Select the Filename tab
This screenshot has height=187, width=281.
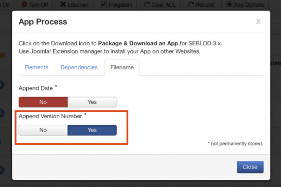click(122, 67)
